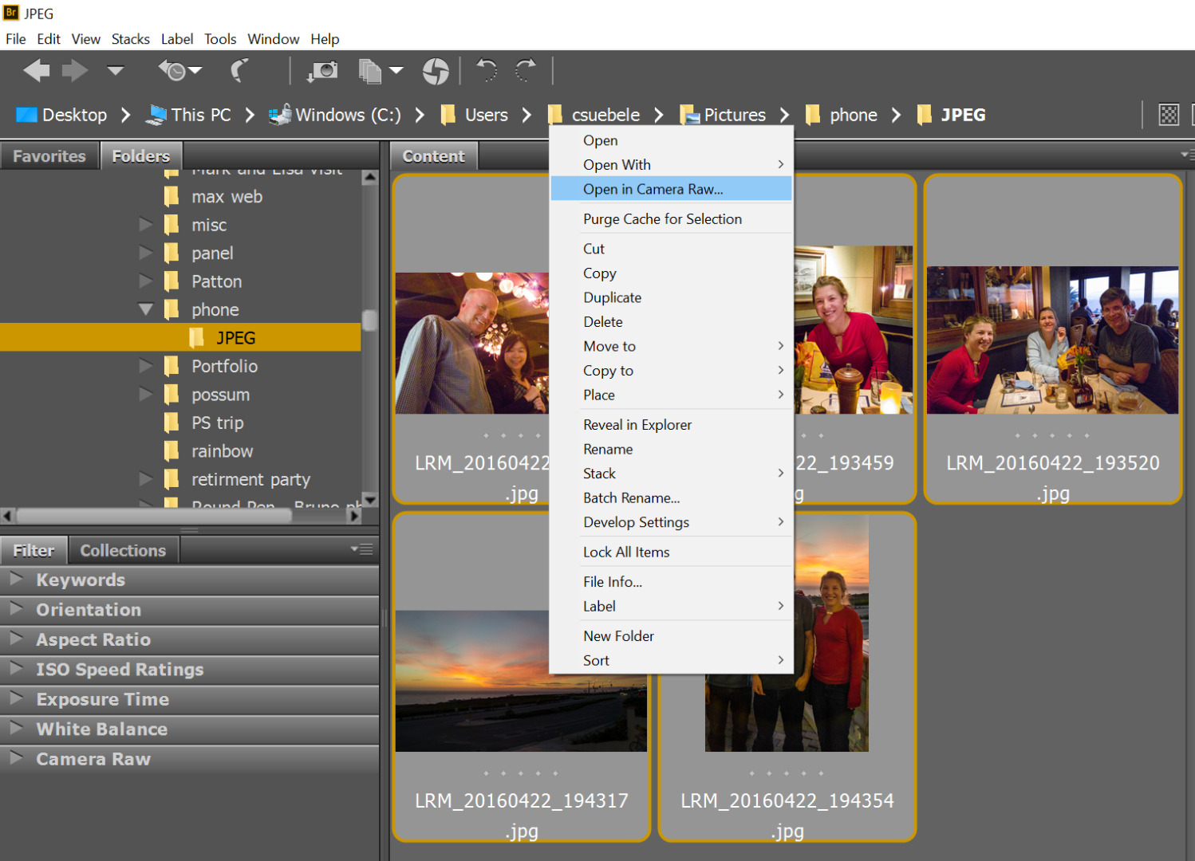Switch to the Collections tab
1195x861 pixels.
tap(123, 551)
